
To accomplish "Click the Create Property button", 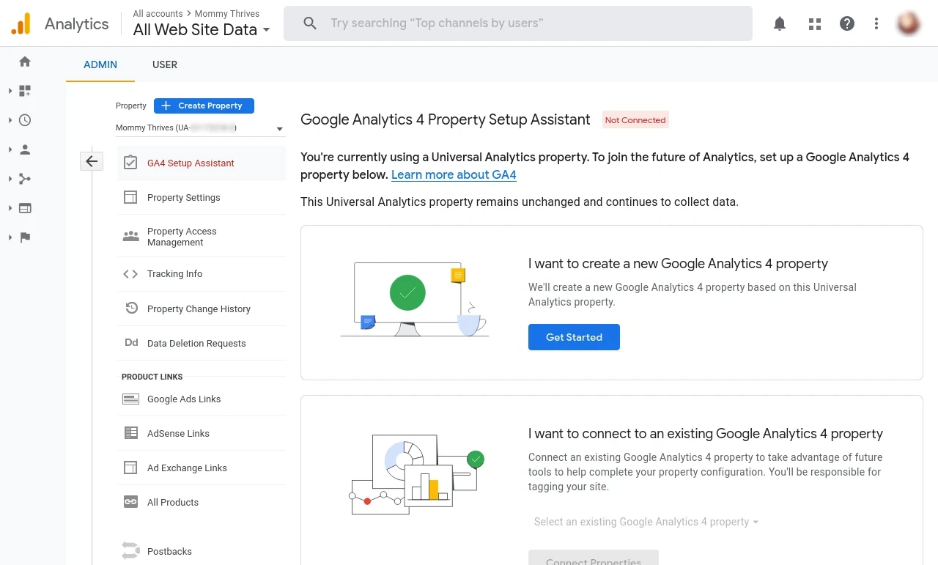I will point(204,106).
